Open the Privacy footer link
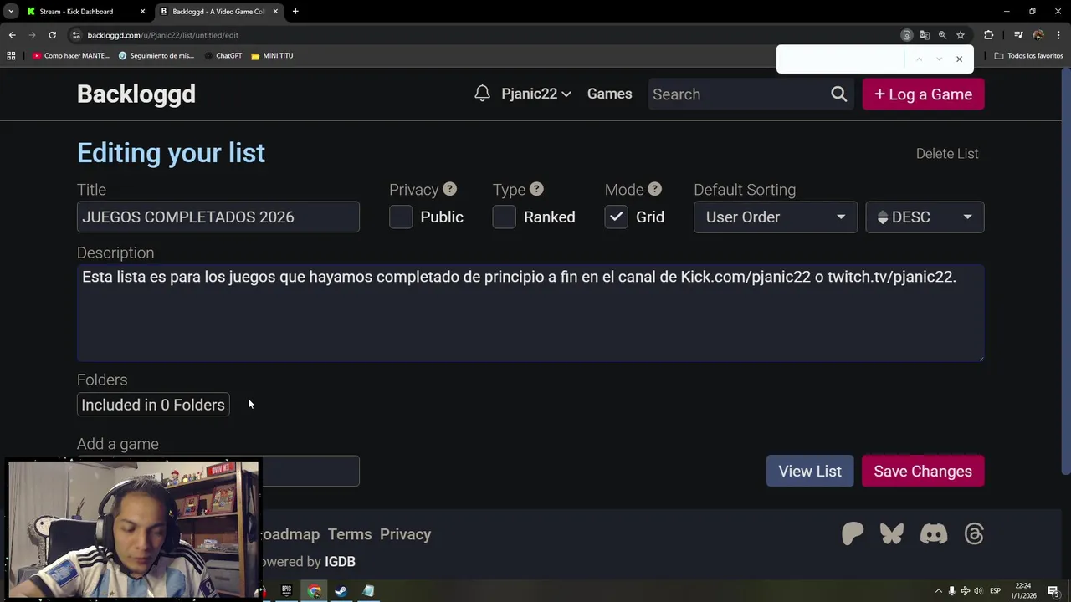 tap(405, 534)
